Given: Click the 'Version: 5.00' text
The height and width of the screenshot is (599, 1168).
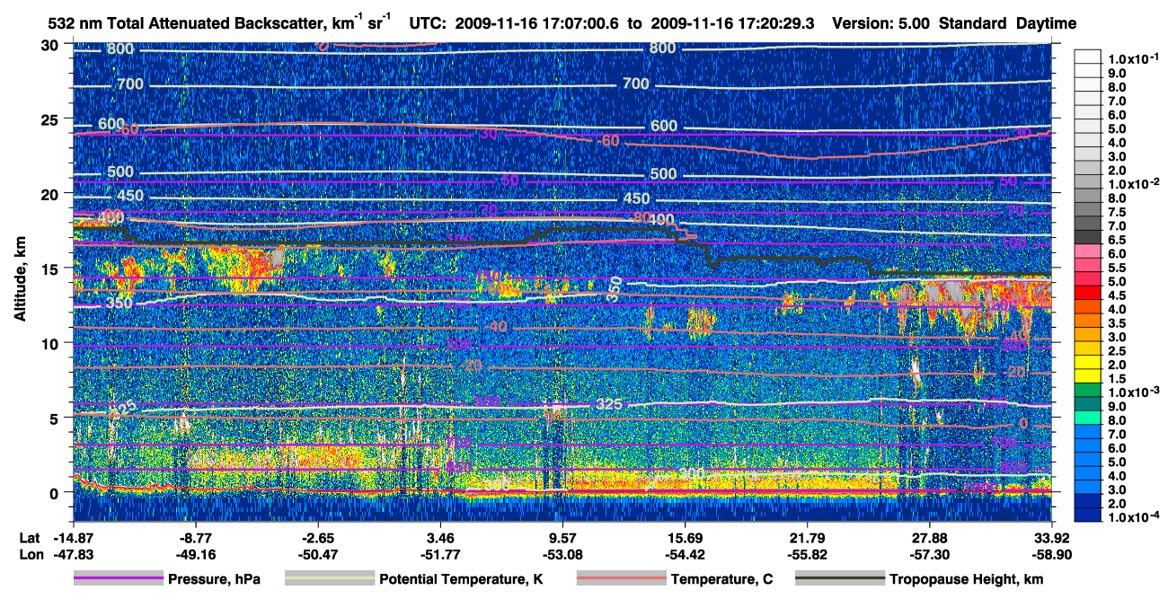Looking at the screenshot, I should click(x=882, y=22).
